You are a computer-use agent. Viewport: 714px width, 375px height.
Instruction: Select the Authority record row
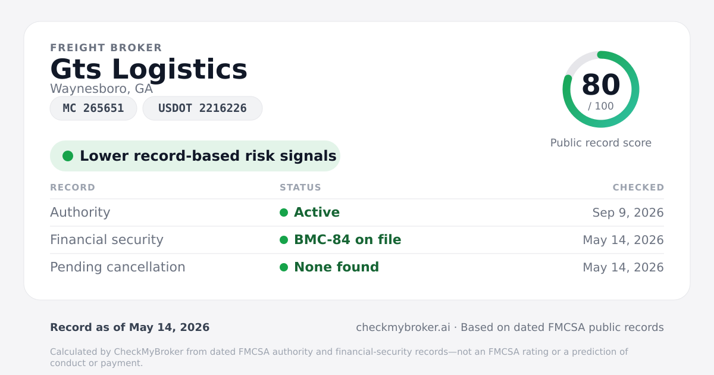coord(357,212)
